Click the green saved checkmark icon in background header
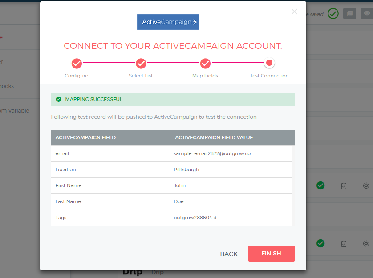This screenshot has height=278, width=373. tap(333, 13)
